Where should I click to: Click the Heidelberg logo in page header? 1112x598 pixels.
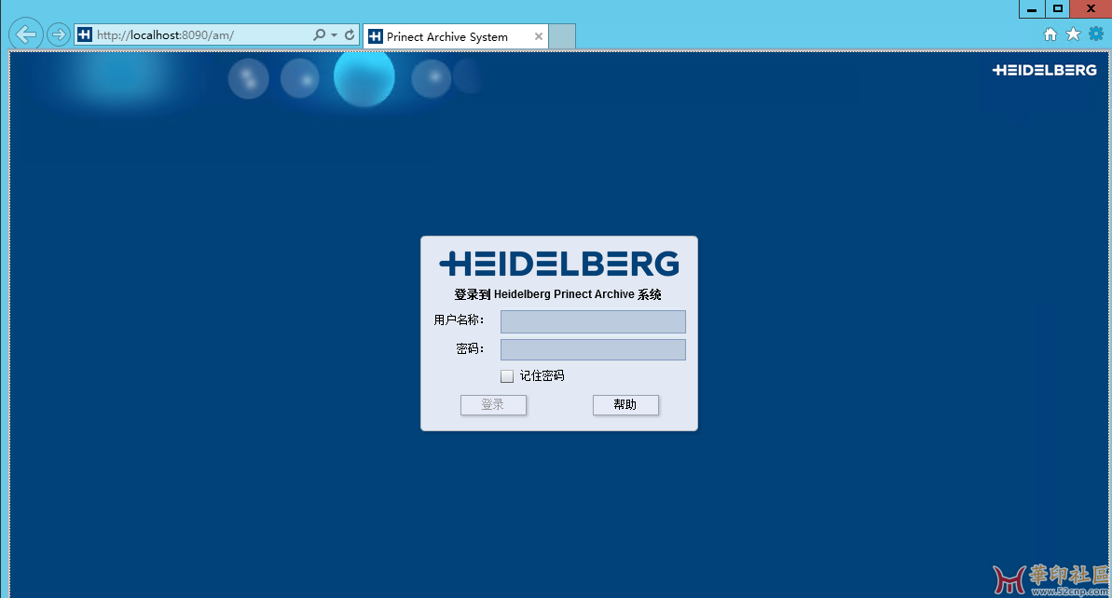[x=1044, y=70]
